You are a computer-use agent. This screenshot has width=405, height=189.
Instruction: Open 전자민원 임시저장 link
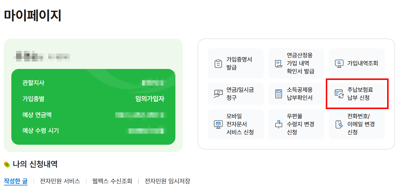[x=167, y=181]
